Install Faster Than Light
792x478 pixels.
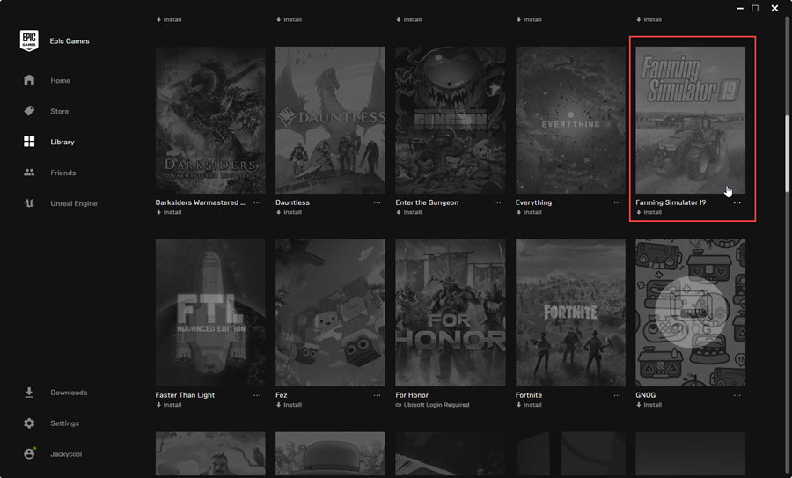169,405
